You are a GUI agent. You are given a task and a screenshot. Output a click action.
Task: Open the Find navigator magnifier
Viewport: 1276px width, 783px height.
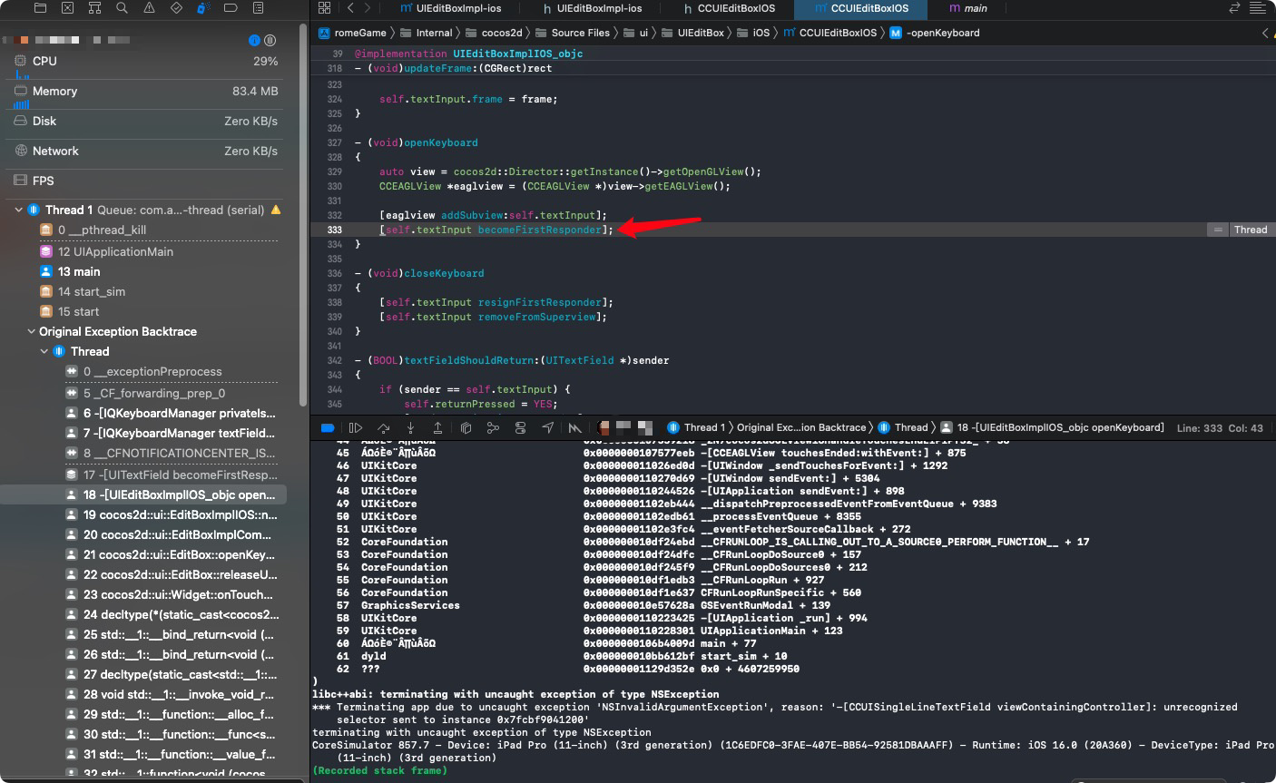point(122,8)
